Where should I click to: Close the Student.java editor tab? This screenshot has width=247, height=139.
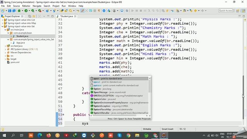[75, 16]
